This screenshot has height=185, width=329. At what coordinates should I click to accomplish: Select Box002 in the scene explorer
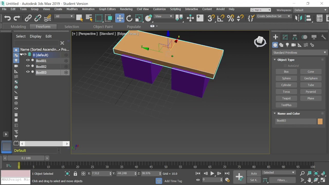(41, 67)
